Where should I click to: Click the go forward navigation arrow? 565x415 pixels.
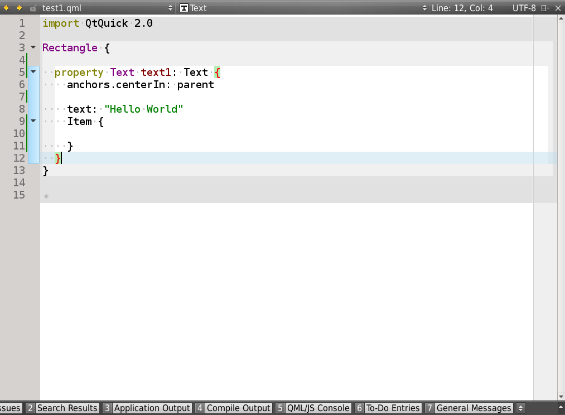[x=20, y=8]
